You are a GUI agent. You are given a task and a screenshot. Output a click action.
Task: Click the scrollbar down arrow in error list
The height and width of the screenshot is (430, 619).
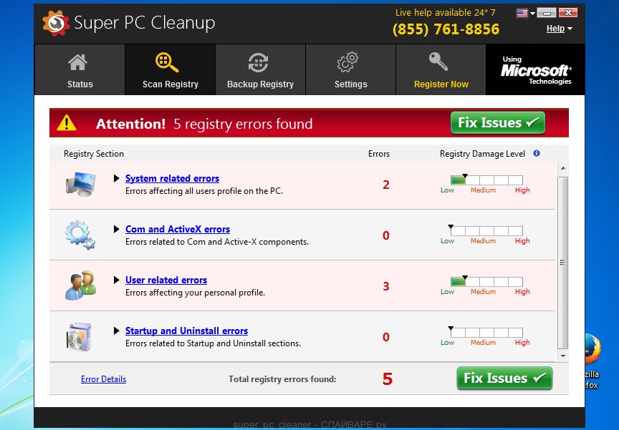(563, 356)
